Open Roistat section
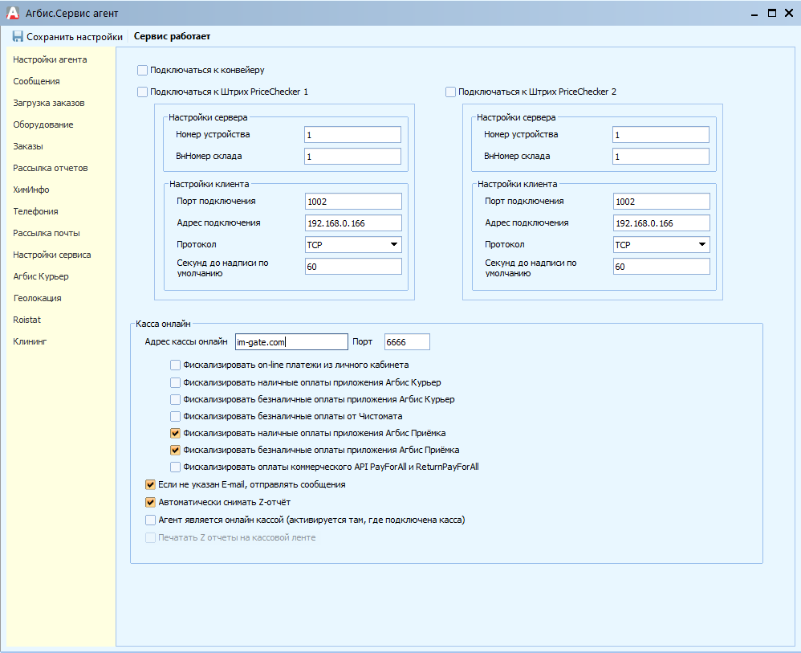 [26, 320]
